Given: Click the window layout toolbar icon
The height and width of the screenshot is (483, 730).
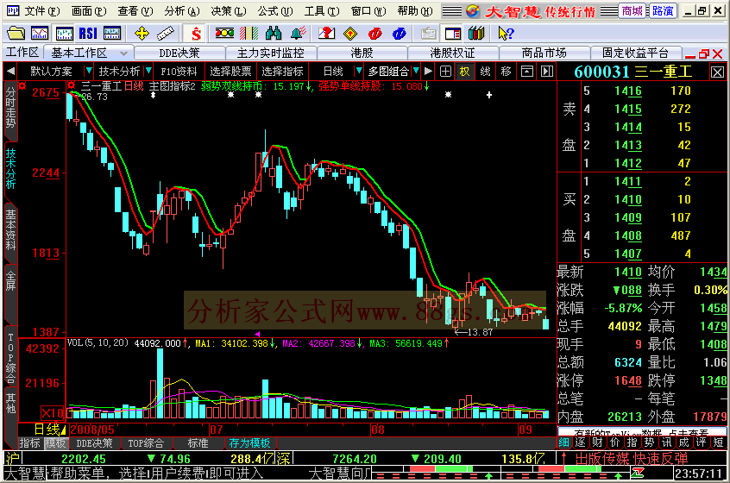Looking at the screenshot, I should pyautogui.click(x=452, y=34).
